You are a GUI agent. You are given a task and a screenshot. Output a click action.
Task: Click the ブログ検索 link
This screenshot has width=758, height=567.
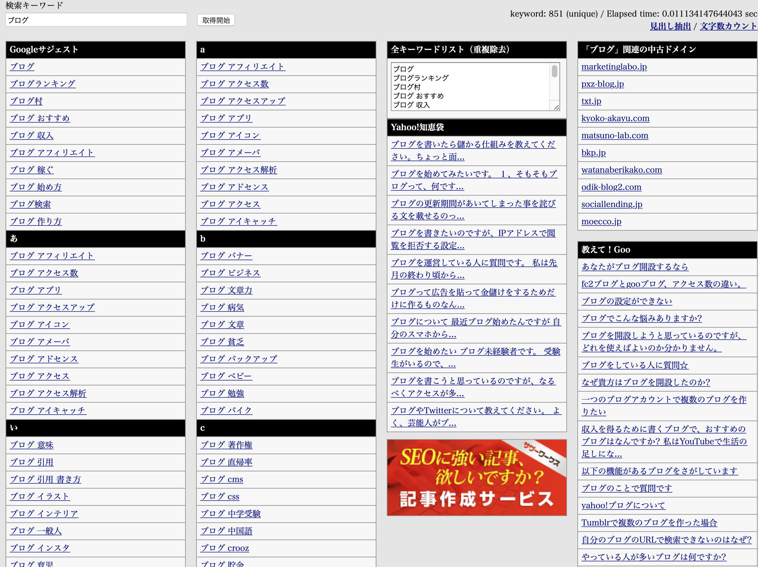(30, 204)
